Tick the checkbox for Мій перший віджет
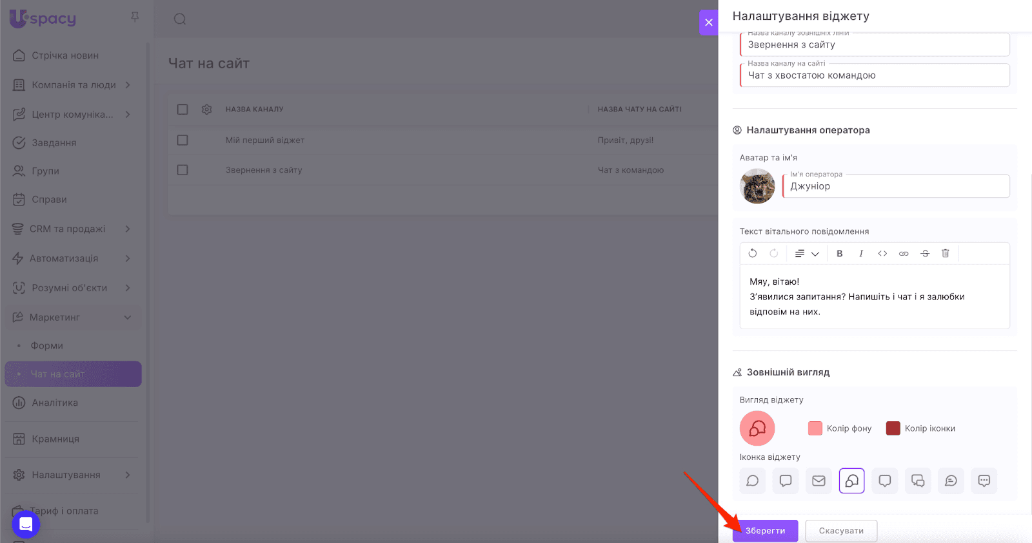Image resolution: width=1032 pixels, height=543 pixels. pyautogui.click(x=183, y=140)
